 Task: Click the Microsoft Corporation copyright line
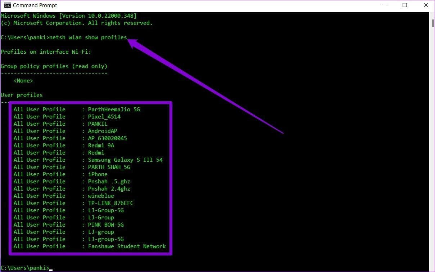77,23
